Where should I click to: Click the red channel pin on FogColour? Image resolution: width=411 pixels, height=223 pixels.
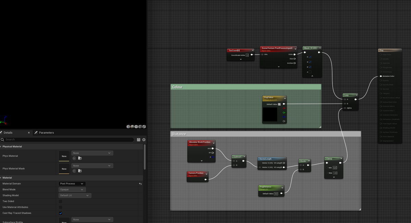pos(284,108)
